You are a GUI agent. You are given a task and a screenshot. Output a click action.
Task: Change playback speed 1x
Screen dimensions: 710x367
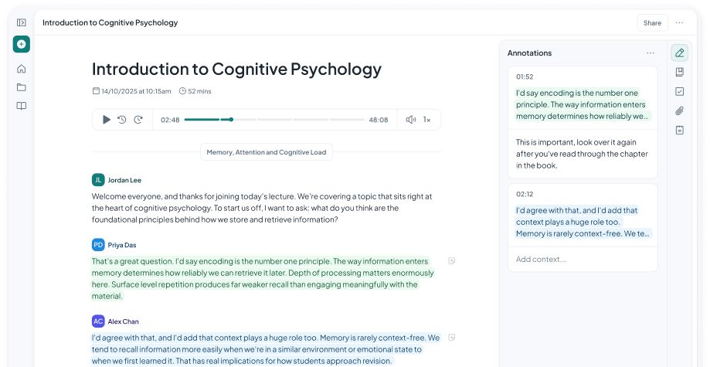pos(427,120)
